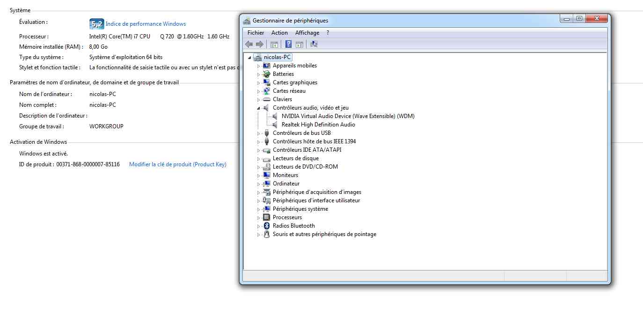Click Modifier la clé de produit (Product Key) link

(x=178, y=164)
